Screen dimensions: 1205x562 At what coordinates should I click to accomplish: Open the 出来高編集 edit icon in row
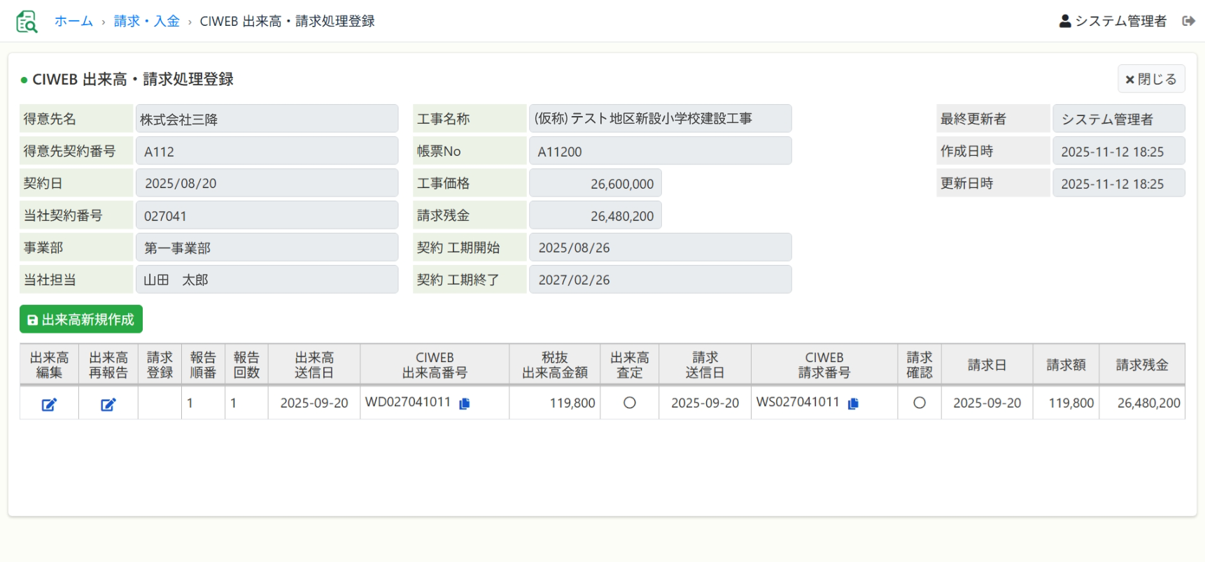pyautogui.click(x=49, y=404)
